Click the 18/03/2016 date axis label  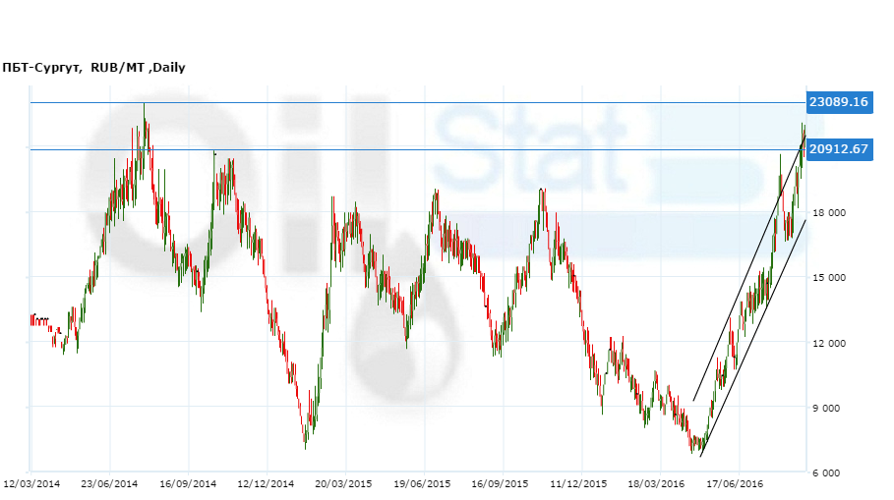(x=657, y=484)
